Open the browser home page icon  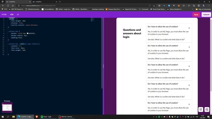[x=13, y=6]
